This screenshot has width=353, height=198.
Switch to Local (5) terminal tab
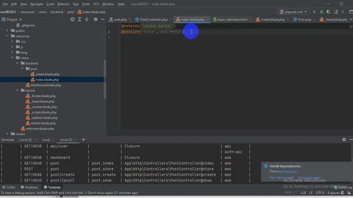[25, 140]
